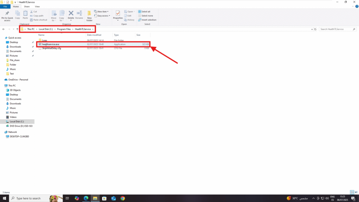Go up one folder level
Screen dimensions: 359x202
tap(17, 29)
